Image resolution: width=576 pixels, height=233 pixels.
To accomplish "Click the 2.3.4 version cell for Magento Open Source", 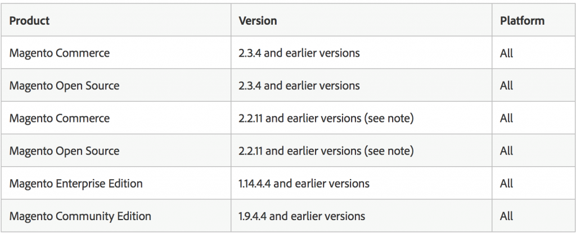I will click(361, 85).
